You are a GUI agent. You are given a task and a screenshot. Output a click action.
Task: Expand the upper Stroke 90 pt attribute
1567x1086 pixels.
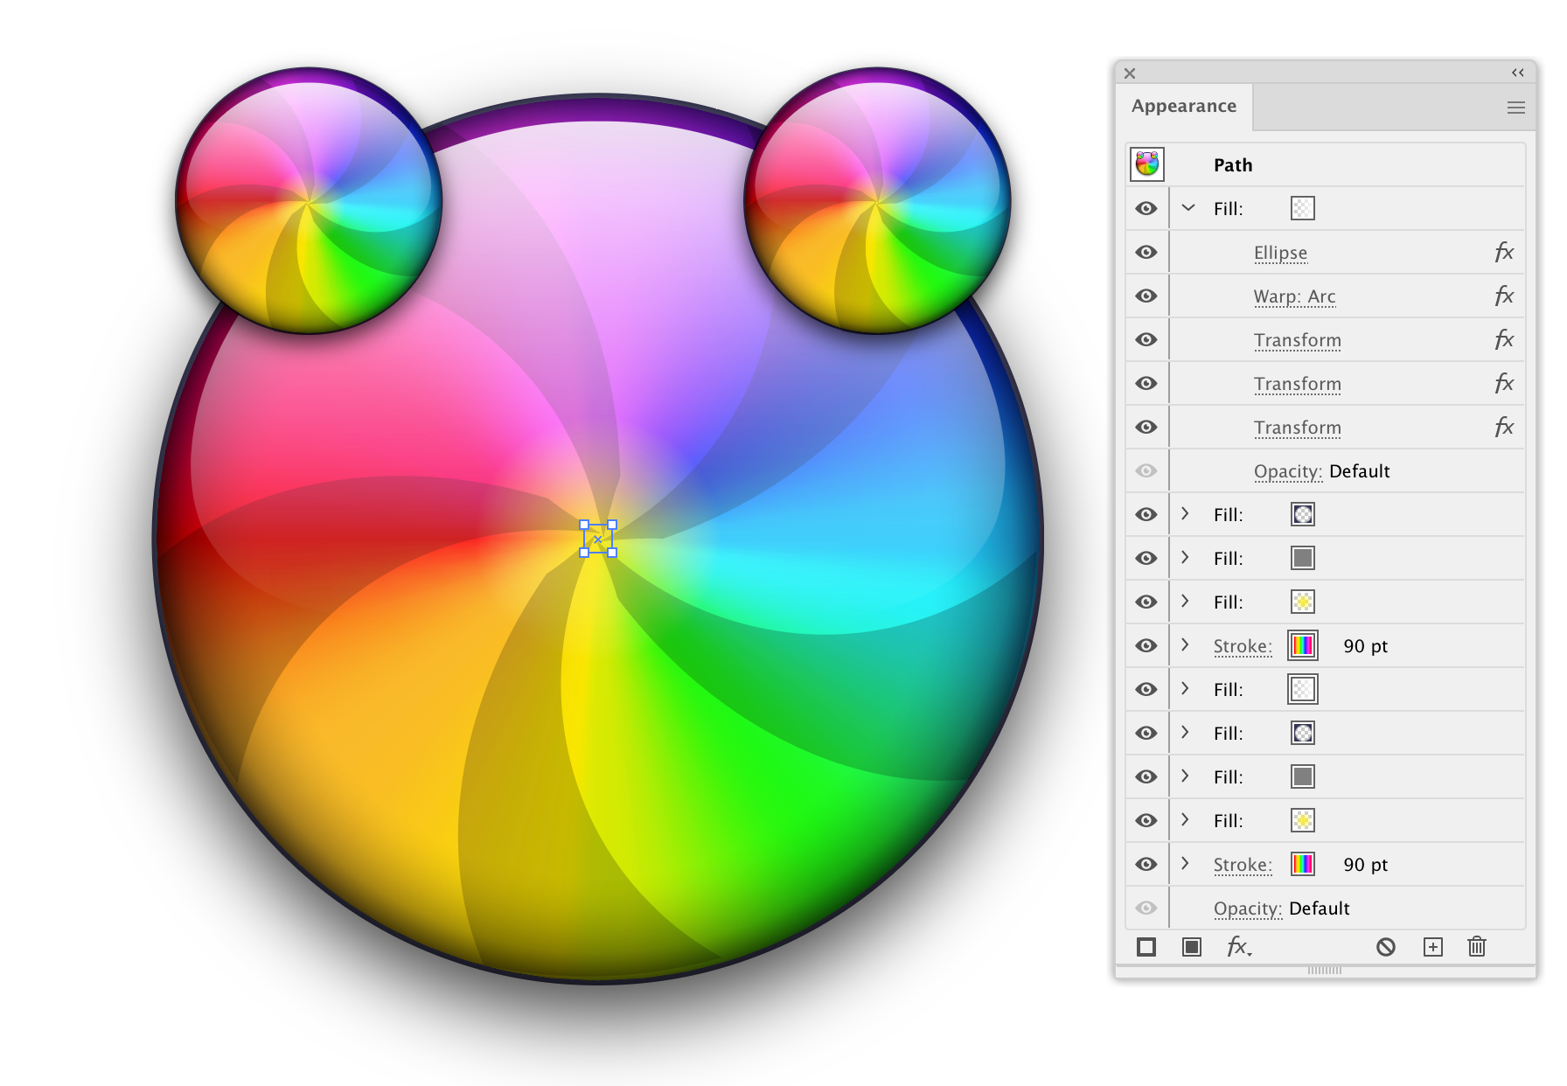point(1186,644)
